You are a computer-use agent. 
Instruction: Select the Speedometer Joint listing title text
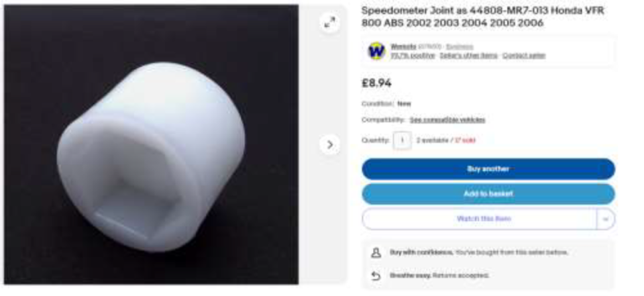[482, 17]
